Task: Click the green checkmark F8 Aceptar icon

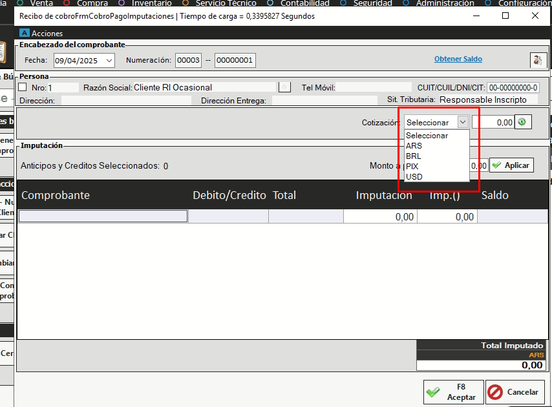Action: (x=433, y=392)
